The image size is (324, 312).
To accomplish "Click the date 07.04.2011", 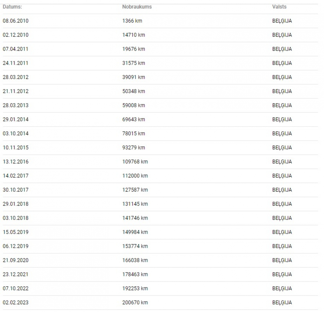I will [x=15, y=49].
